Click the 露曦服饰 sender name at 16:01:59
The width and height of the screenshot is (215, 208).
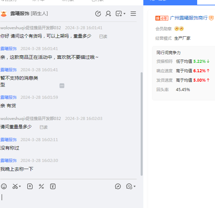tap(8, 97)
